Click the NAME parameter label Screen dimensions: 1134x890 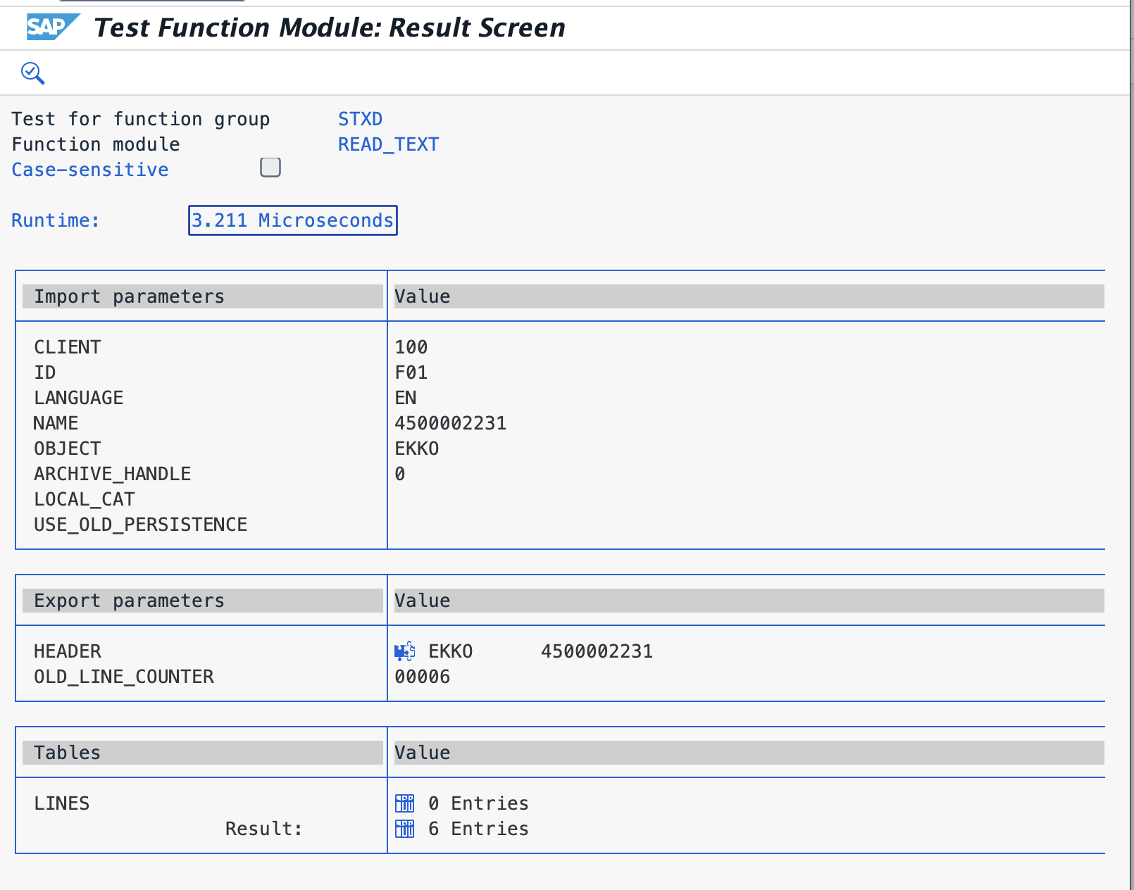[x=56, y=423]
